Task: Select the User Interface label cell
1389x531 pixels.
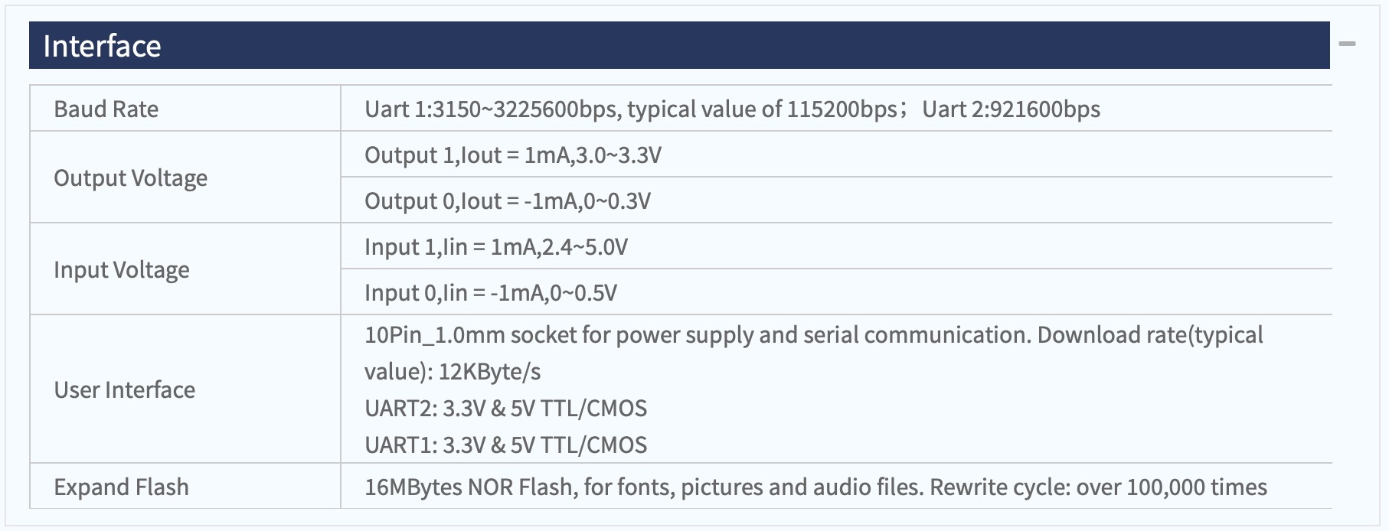Action: coord(185,389)
